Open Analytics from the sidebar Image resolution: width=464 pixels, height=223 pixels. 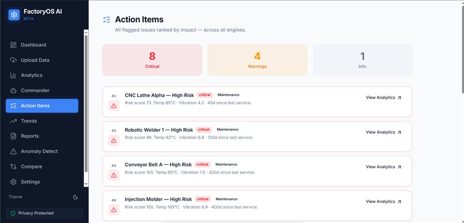42,75
